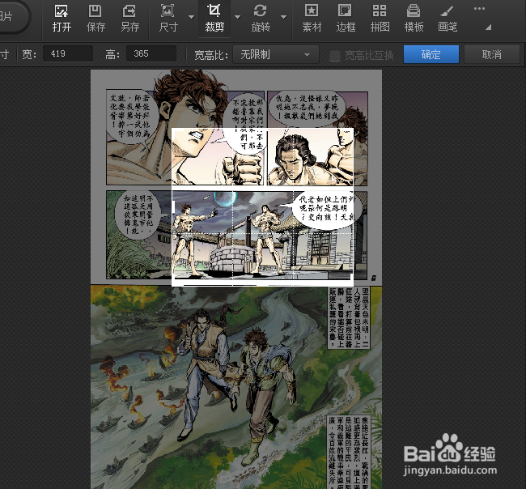Select the 画笔 brush tool
The height and width of the screenshot is (489, 526).
tap(448, 19)
